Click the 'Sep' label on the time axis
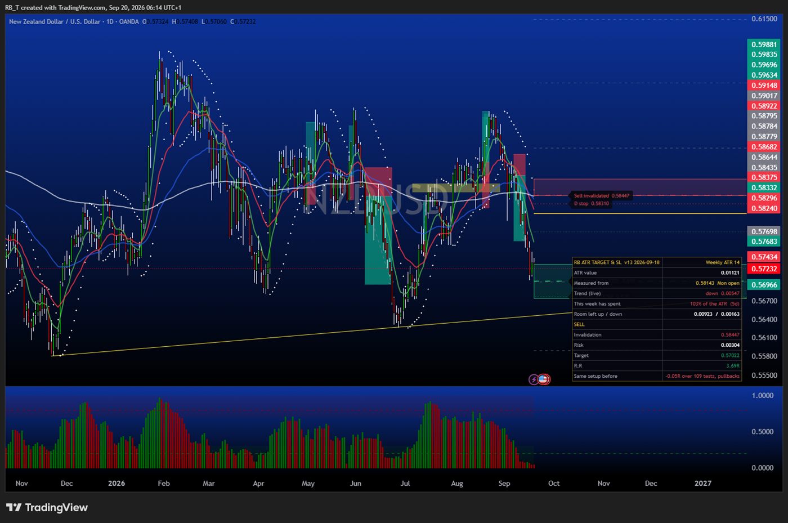The height and width of the screenshot is (523, 788). (x=504, y=483)
